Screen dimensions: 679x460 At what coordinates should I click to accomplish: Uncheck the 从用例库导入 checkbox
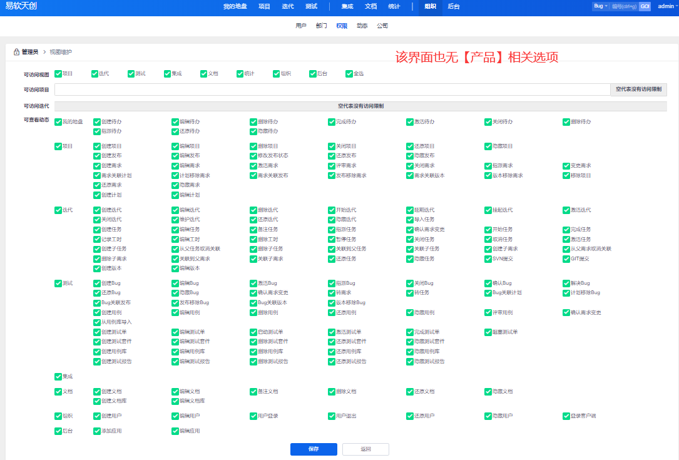pyautogui.click(x=97, y=322)
